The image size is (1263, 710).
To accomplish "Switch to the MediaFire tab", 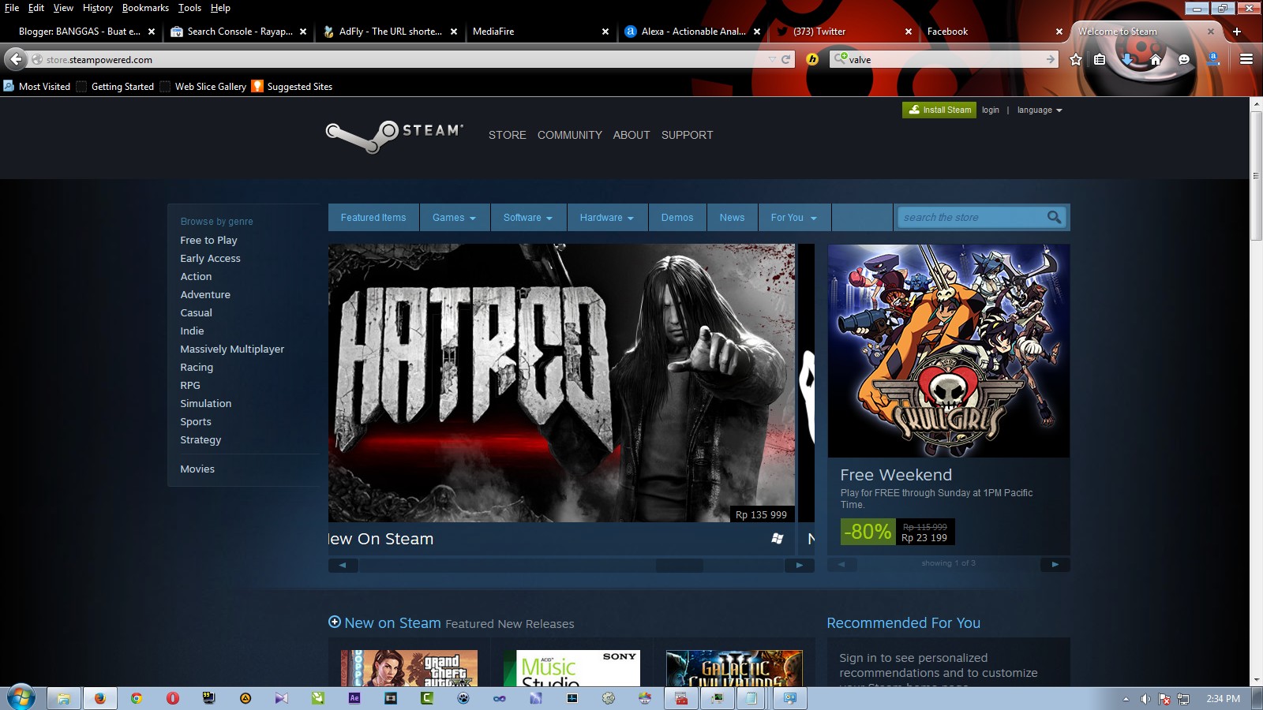I will point(541,32).
